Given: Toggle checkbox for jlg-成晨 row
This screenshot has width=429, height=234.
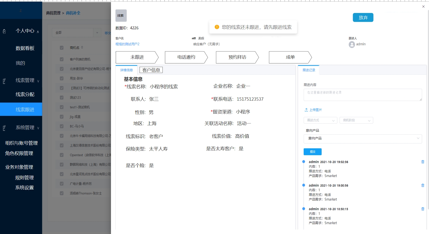Looking at the screenshot, I should 62,117.
